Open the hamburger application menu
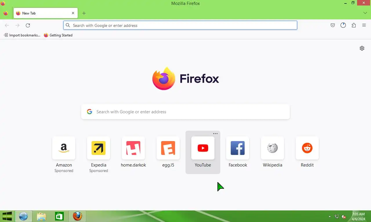 (364, 25)
